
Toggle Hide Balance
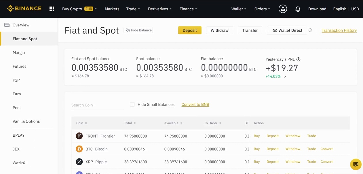[138, 30]
